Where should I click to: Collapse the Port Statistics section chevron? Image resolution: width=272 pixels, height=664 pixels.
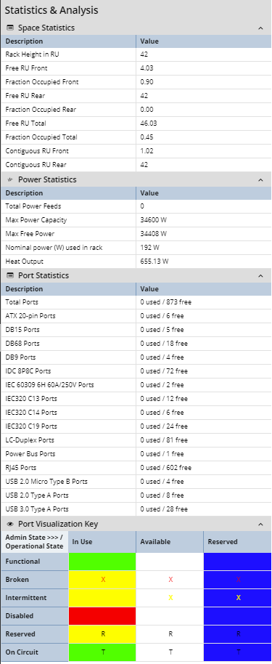point(260,275)
